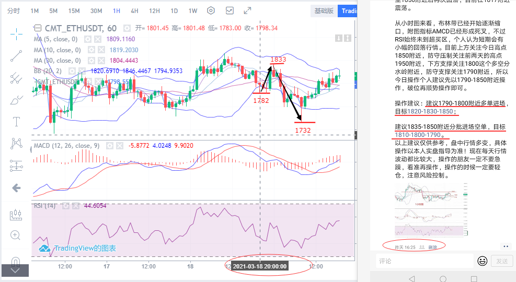
Task: Open hexagon chart settings icon
Action: tap(211, 10)
